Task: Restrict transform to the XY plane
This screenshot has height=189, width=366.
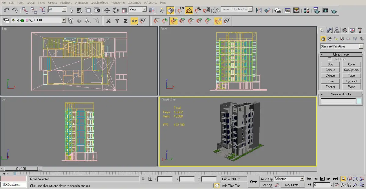Action: [134, 21]
